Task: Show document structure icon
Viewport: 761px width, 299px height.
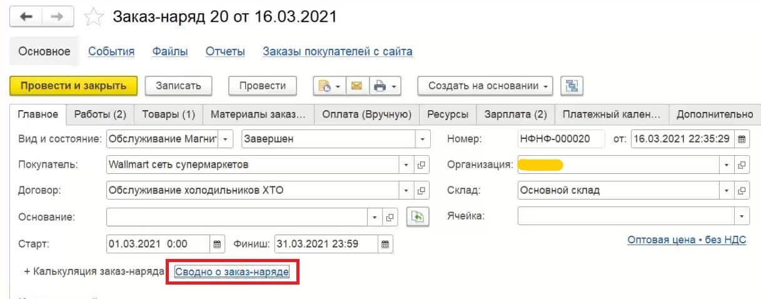Action: [572, 86]
